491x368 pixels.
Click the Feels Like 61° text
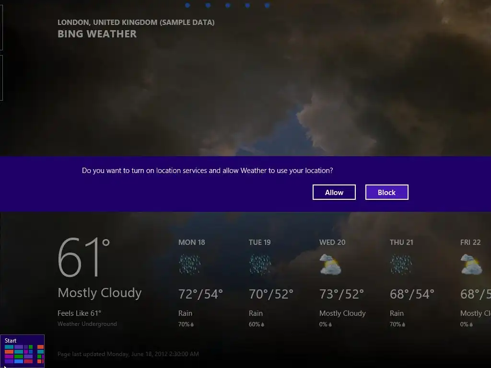pos(79,313)
